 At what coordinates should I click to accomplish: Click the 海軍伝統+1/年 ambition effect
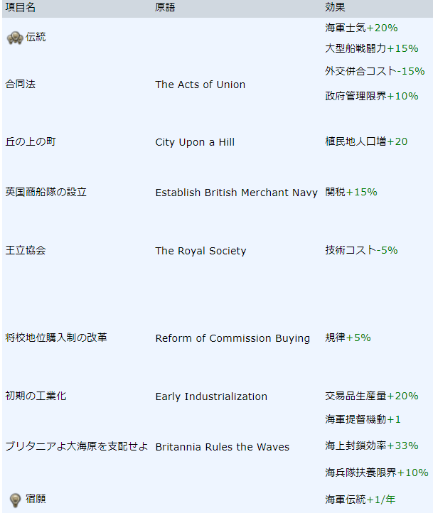pos(360,499)
